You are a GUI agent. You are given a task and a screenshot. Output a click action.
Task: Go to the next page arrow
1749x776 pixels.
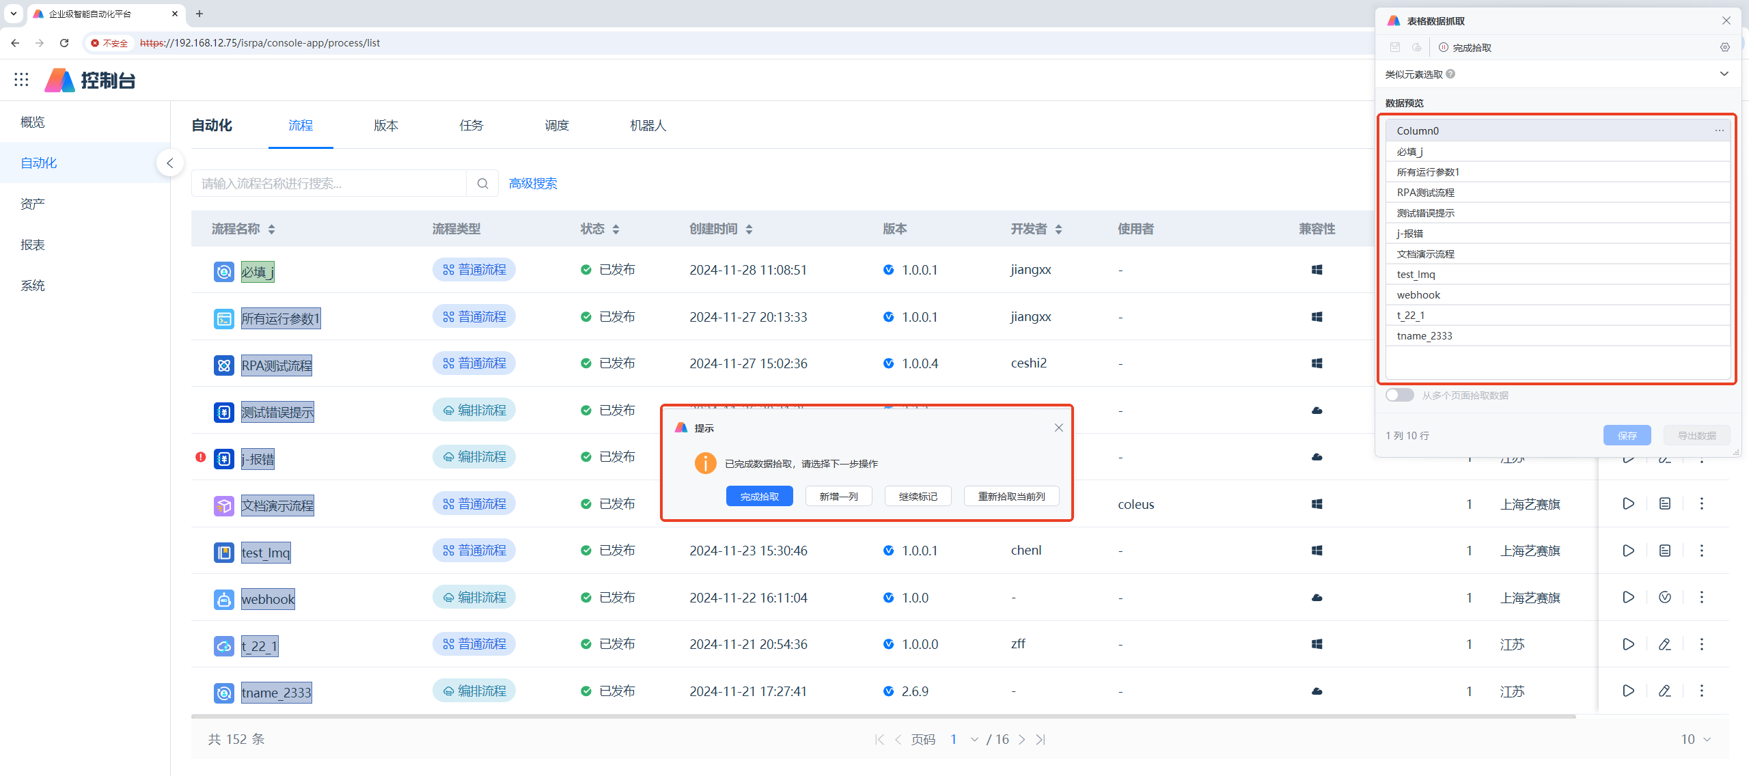pos(1022,739)
